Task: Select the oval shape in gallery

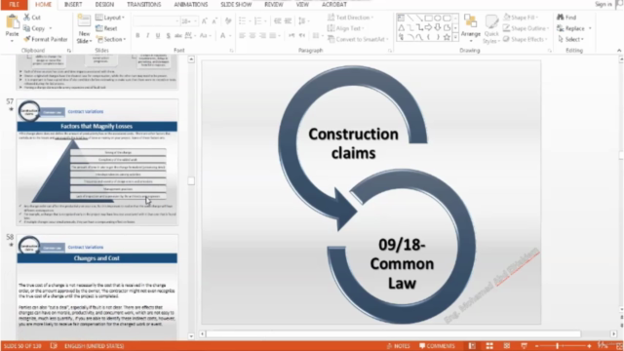Action: click(438, 18)
